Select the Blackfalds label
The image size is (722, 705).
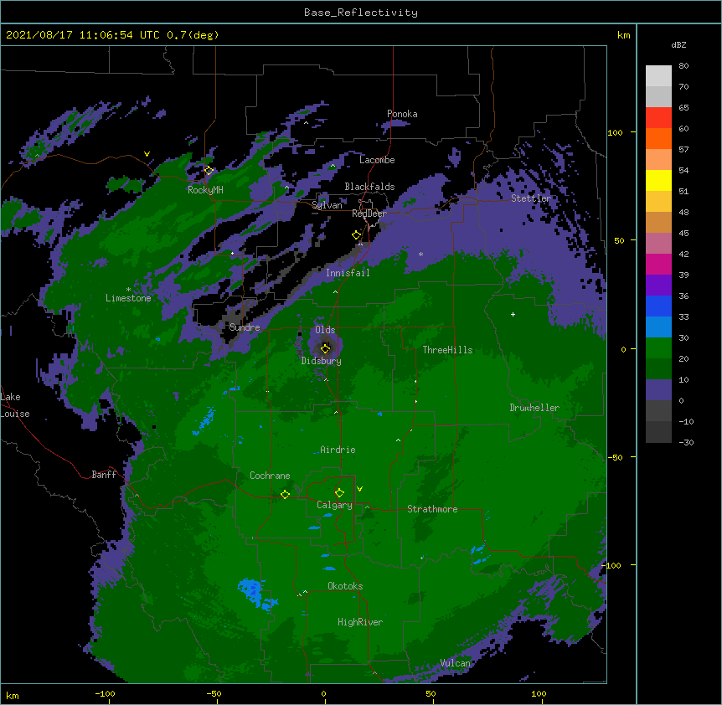click(x=369, y=187)
